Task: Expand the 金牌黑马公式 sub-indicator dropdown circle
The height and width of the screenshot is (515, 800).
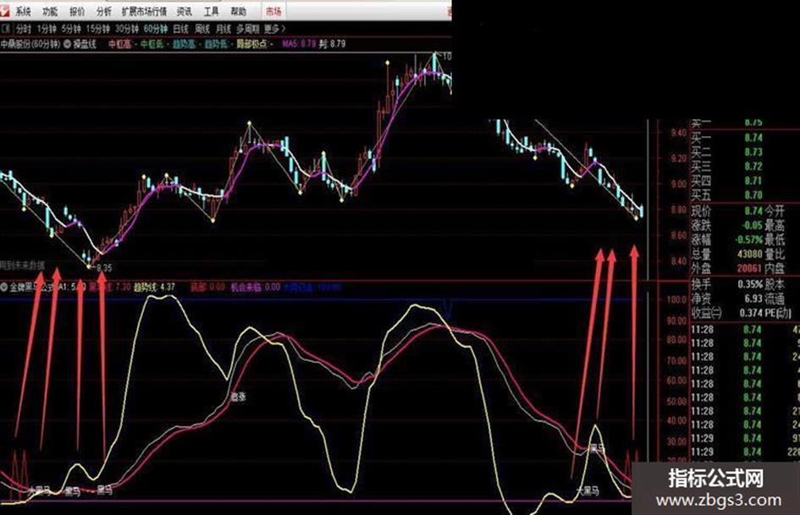Action: point(4,287)
